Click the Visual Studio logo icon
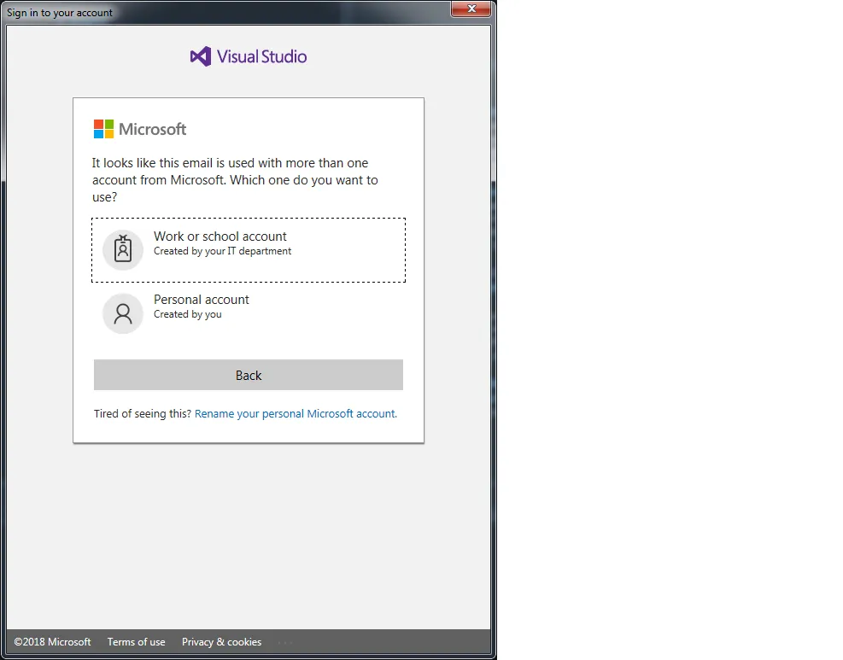Image resolution: width=843 pixels, height=660 pixels. point(201,56)
